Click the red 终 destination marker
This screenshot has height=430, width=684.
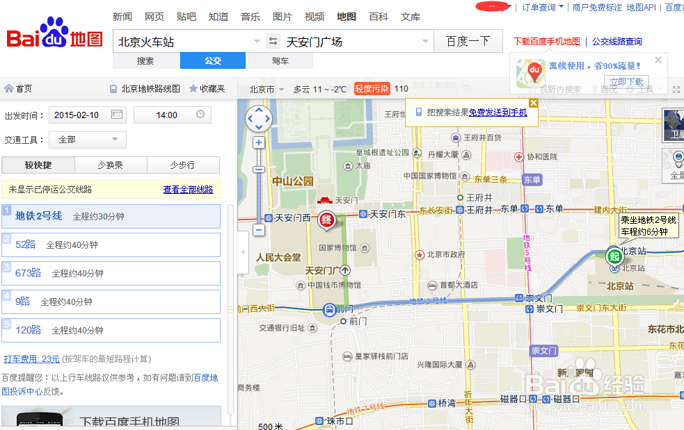[x=327, y=220]
